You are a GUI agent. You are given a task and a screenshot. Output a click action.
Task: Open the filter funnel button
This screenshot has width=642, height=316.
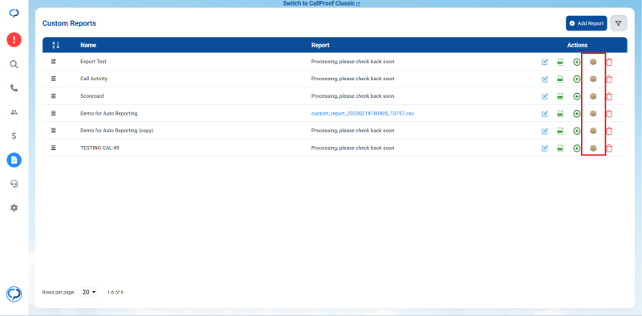pos(619,23)
